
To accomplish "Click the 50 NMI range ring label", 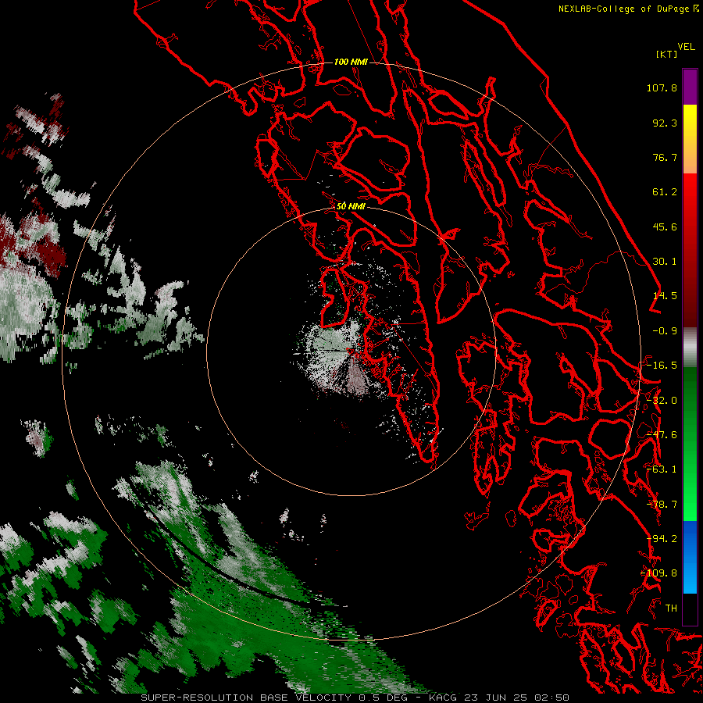I will [351, 206].
